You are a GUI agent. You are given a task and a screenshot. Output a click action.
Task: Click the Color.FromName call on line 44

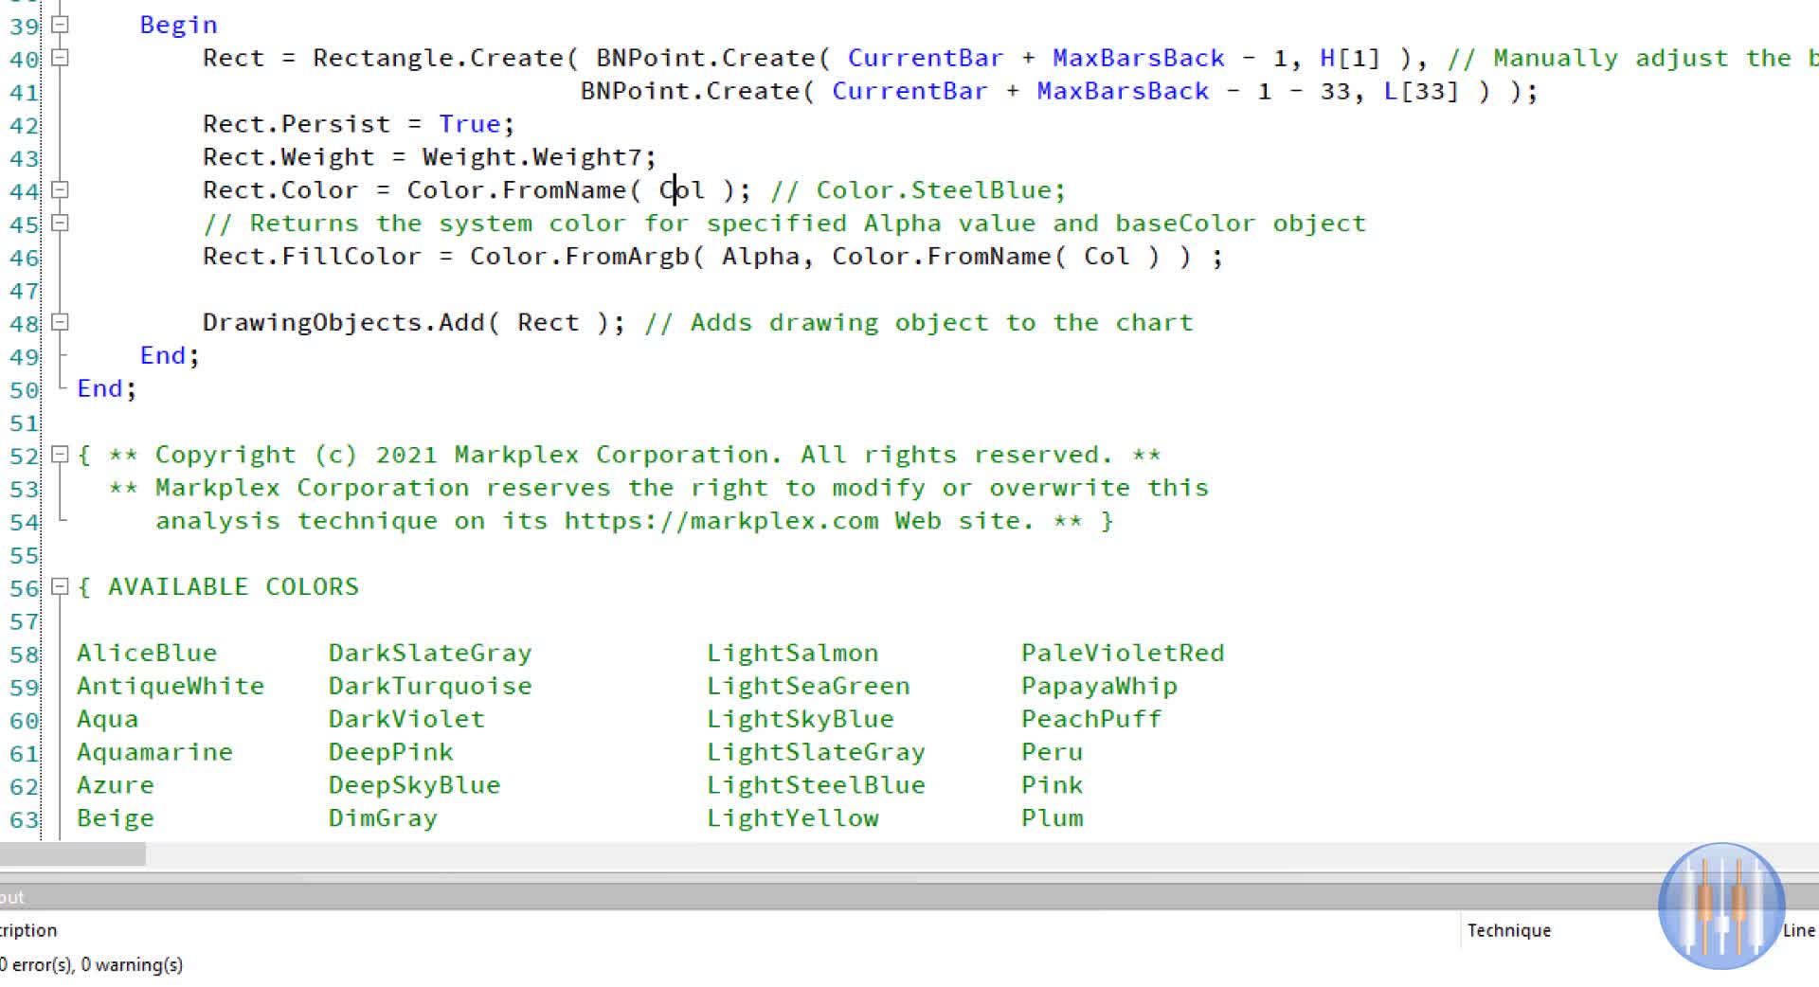tap(516, 190)
